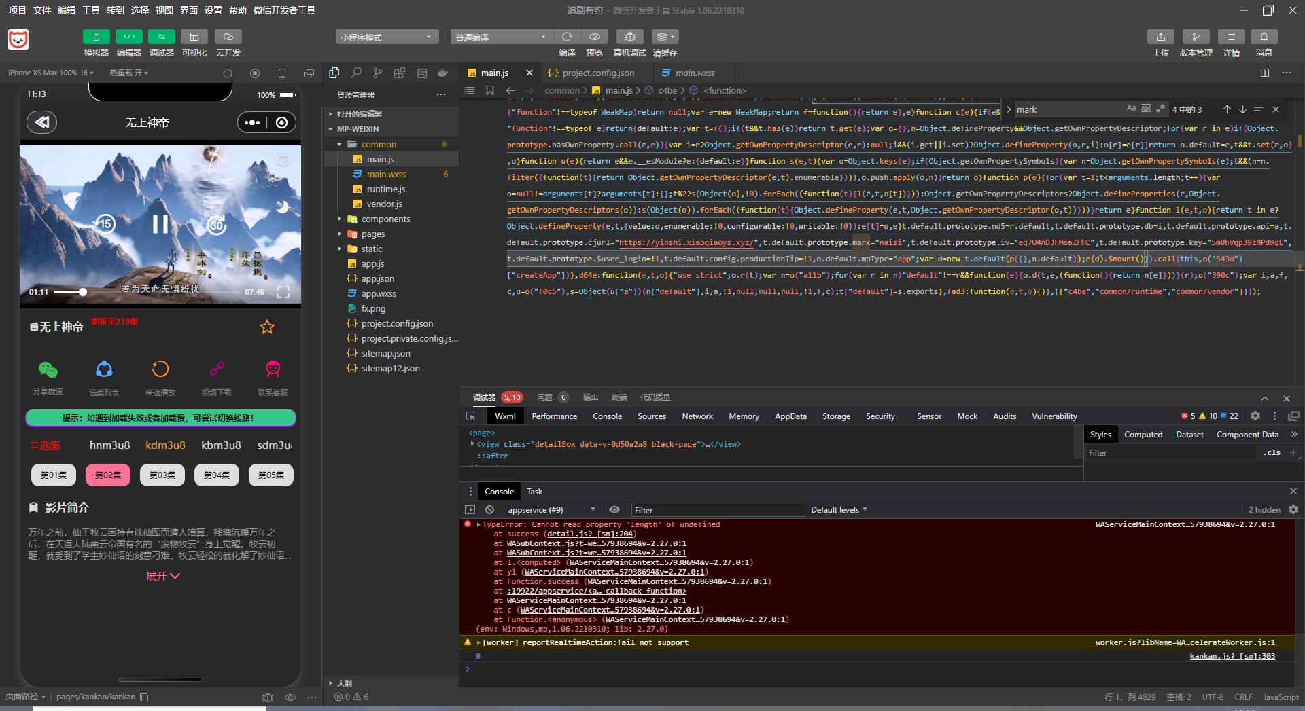This screenshot has height=711, width=1305.
Task: Expand the components folder
Action: pos(385,219)
